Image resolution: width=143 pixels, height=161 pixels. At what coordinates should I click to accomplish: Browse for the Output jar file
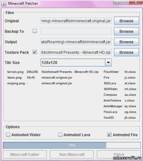[126, 42]
